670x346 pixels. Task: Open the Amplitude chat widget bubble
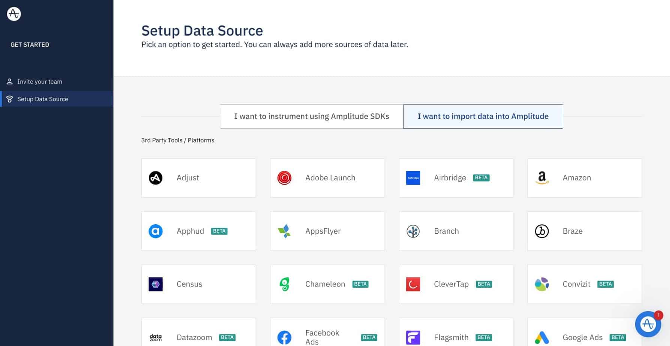(648, 324)
